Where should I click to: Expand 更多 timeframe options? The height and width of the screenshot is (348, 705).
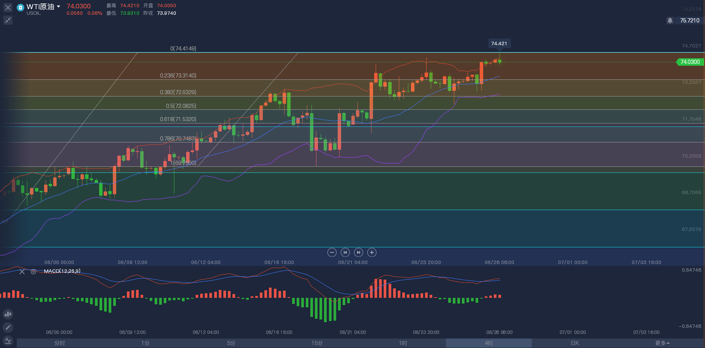coord(662,343)
